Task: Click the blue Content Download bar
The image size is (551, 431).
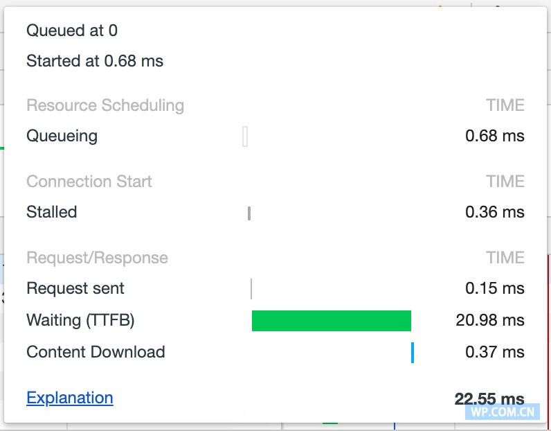Action: tap(413, 352)
